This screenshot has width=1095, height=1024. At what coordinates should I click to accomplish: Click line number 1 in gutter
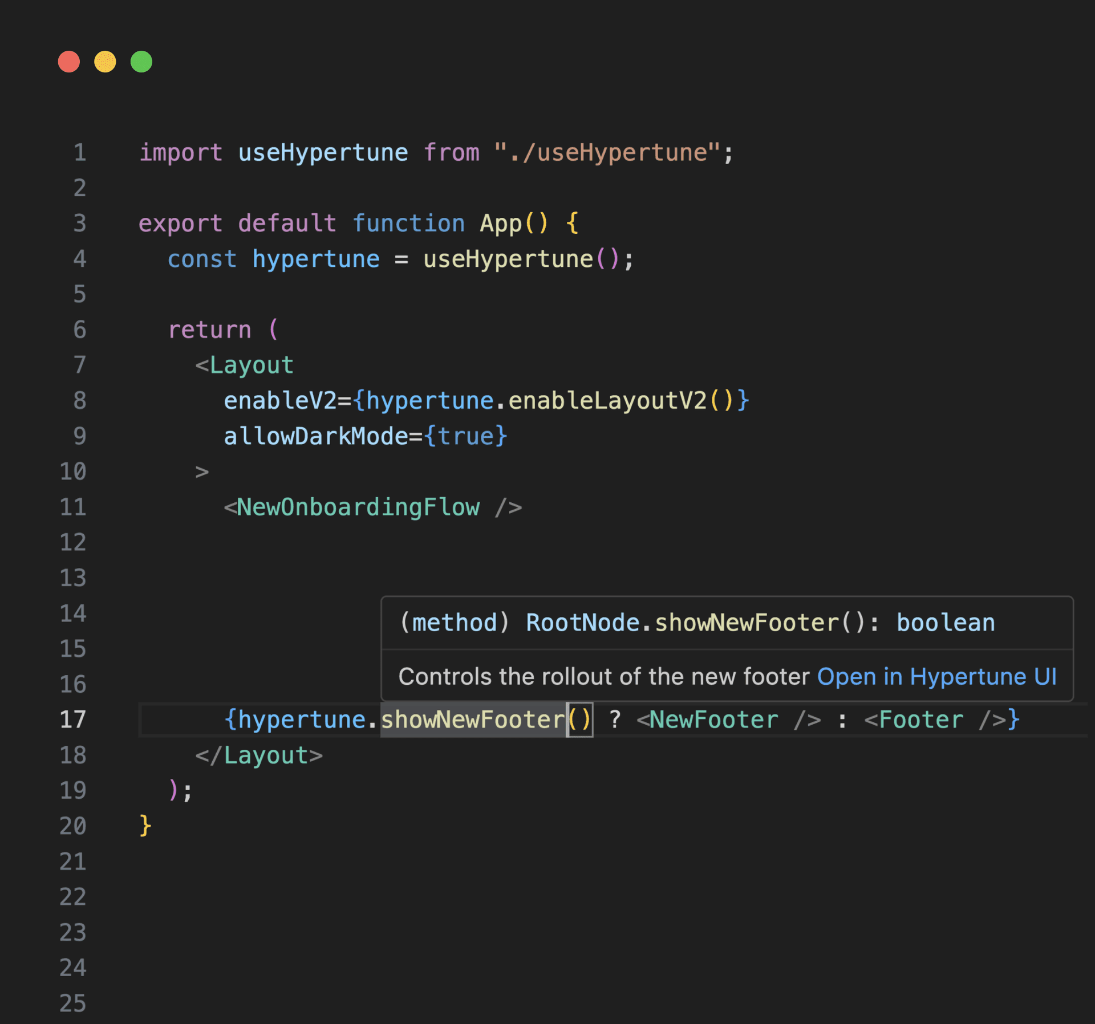coord(80,153)
